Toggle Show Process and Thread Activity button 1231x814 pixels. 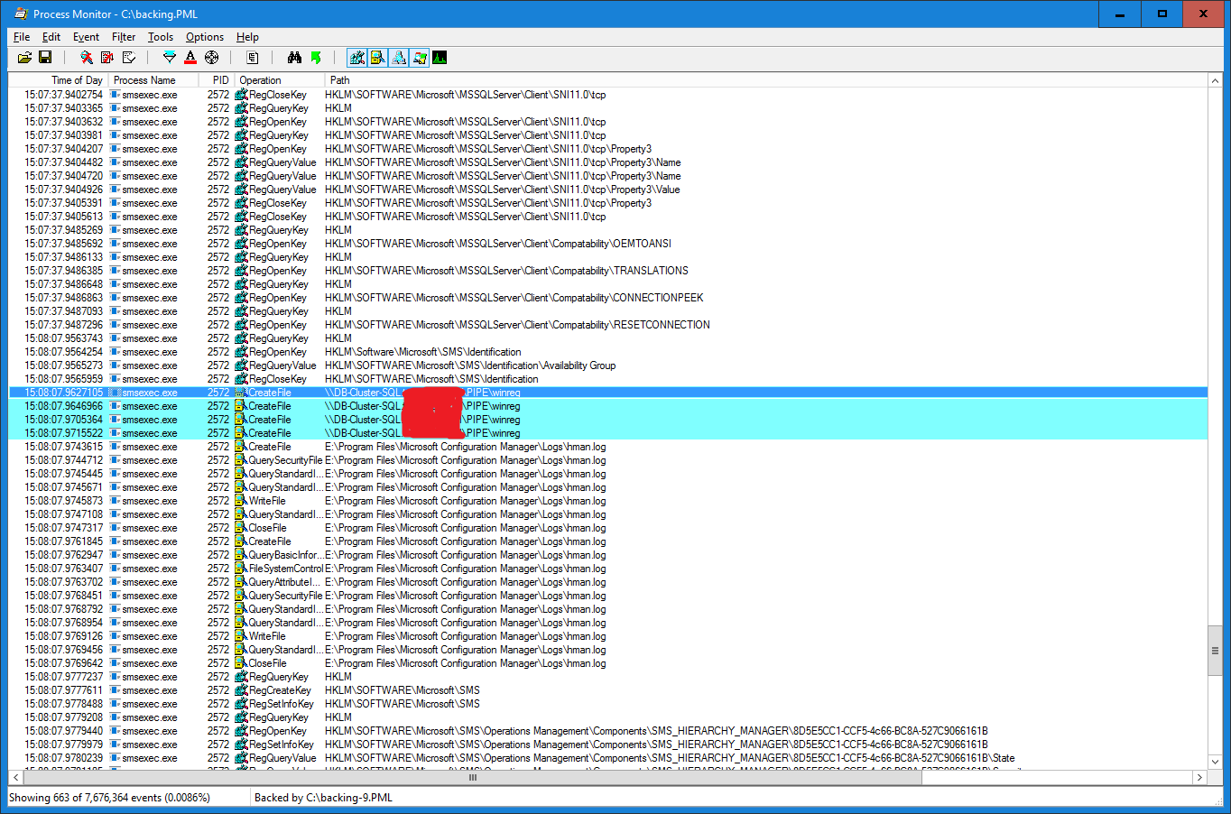point(420,58)
